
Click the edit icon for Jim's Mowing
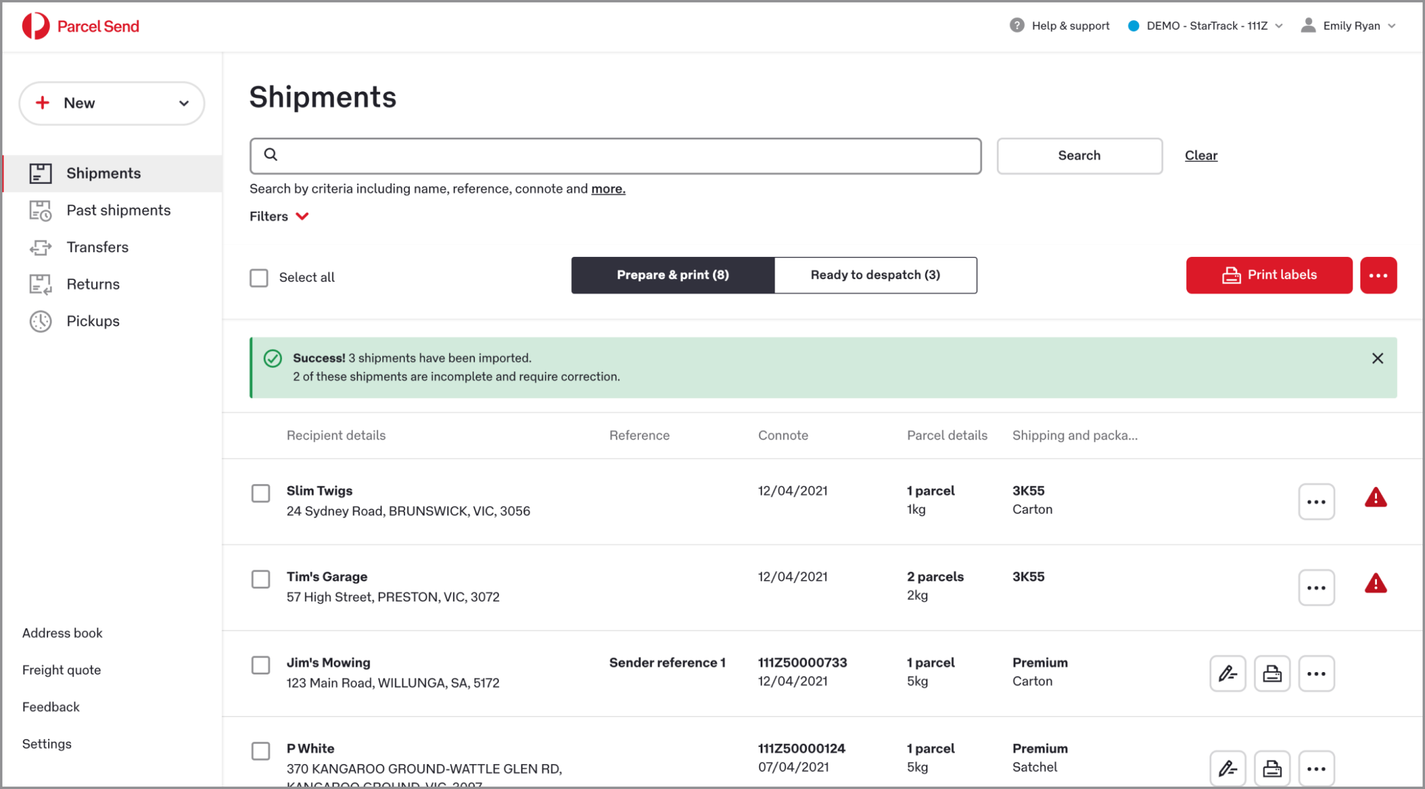(1227, 673)
